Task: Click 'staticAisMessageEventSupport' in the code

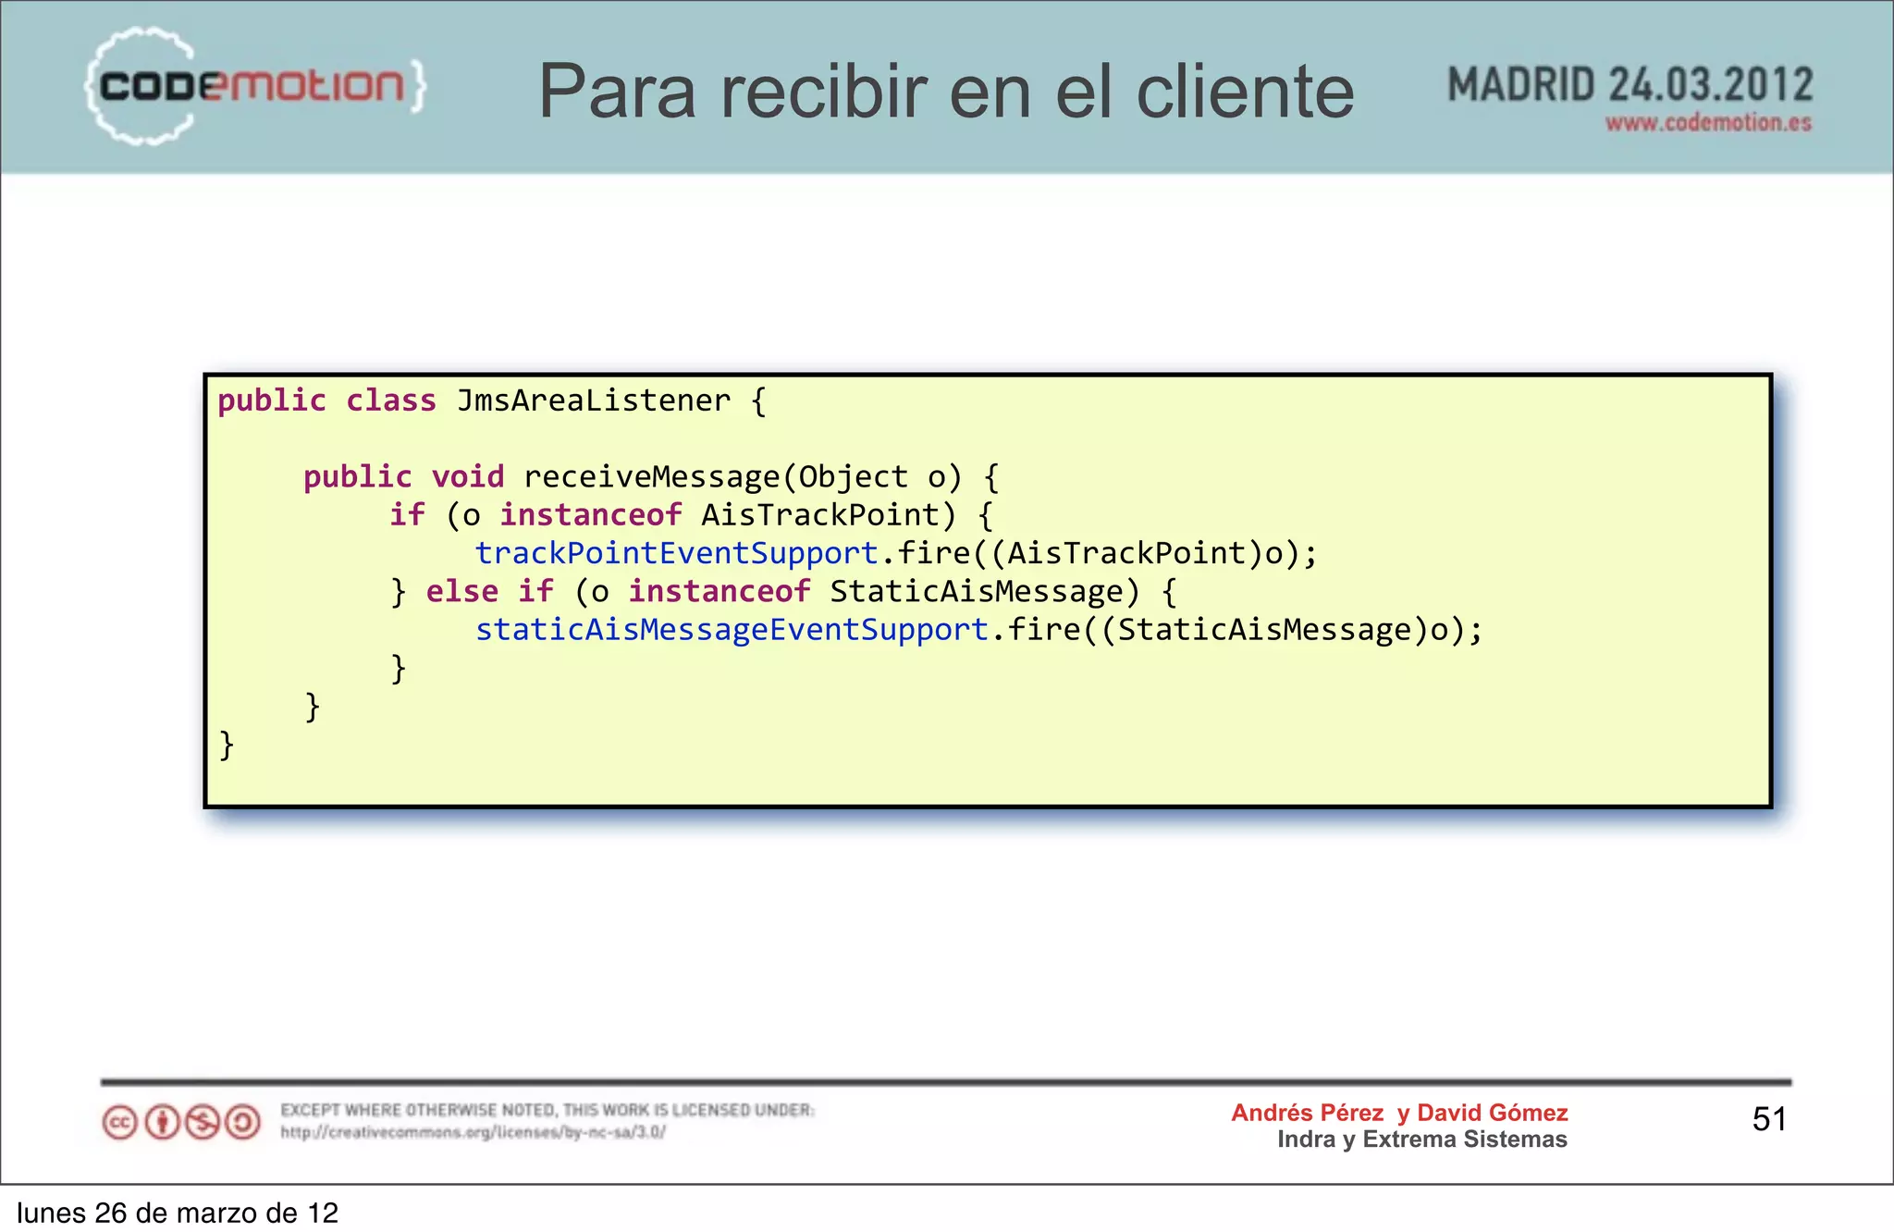Action: click(x=732, y=630)
